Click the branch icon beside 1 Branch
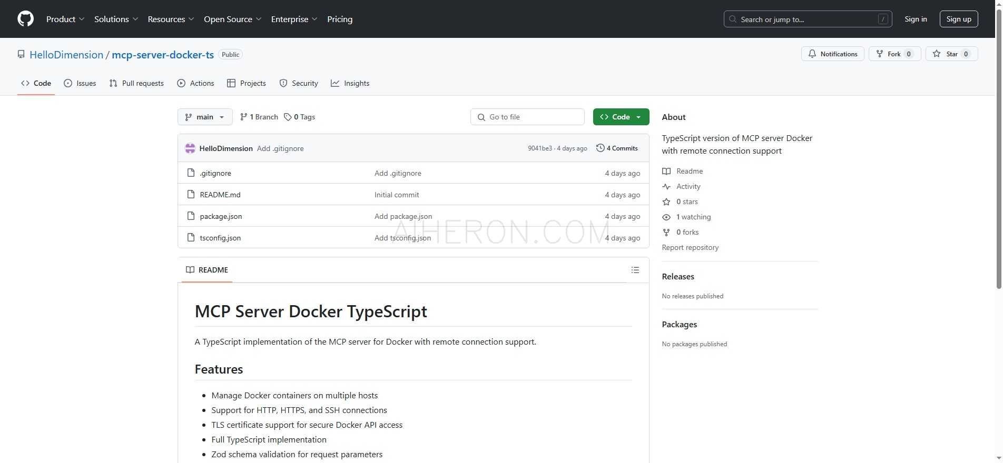Image resolution: width=1003 pixels, height=463 pixels. [243, 117]
